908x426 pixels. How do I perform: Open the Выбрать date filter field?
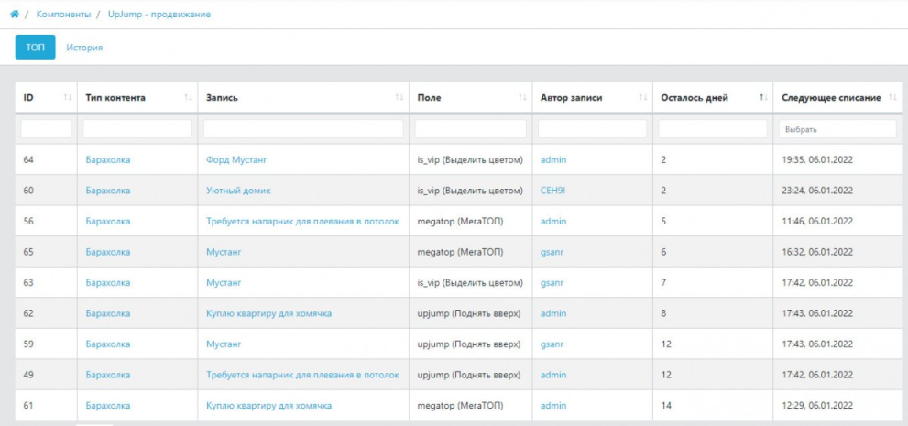[837, 129]
